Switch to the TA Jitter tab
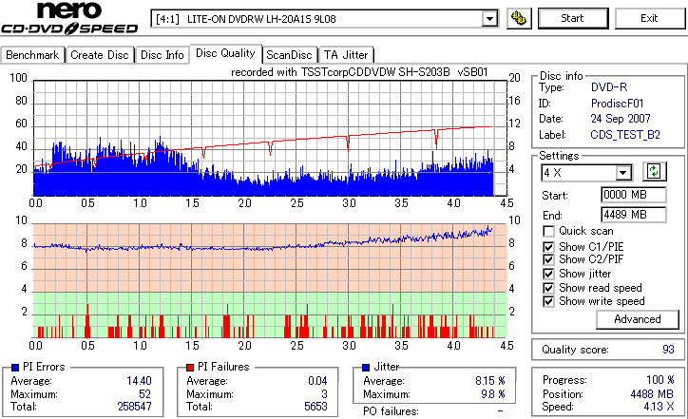 tap(346, 55)
